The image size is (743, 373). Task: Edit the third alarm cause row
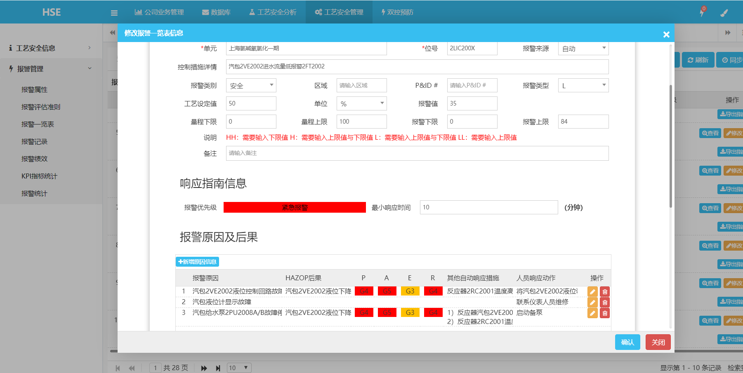click(x=592, y=313)
